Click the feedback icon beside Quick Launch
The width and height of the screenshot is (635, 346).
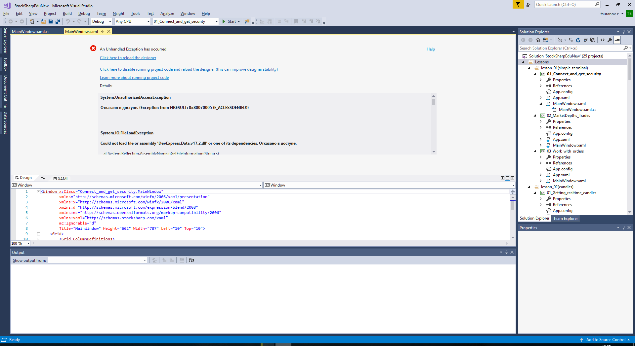(529, 4)
